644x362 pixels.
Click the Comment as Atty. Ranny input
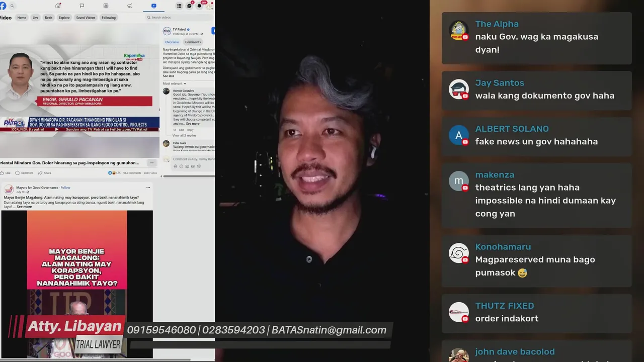194,159
